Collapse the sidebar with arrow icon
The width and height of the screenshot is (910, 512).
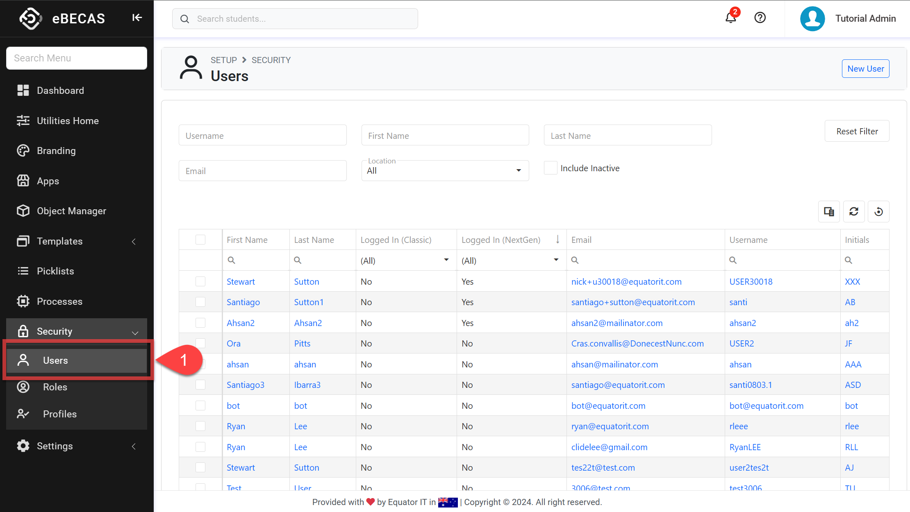click(x=137, y=18)
